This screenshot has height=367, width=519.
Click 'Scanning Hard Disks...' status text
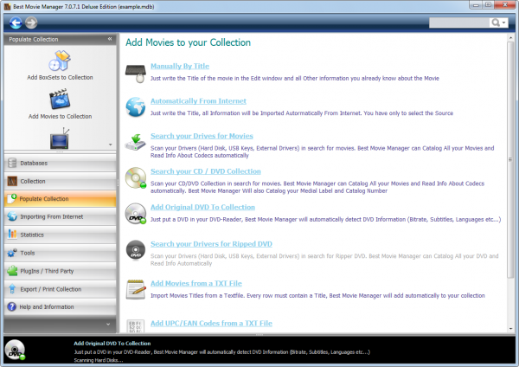pyautogui.click(x=99, y=360)
